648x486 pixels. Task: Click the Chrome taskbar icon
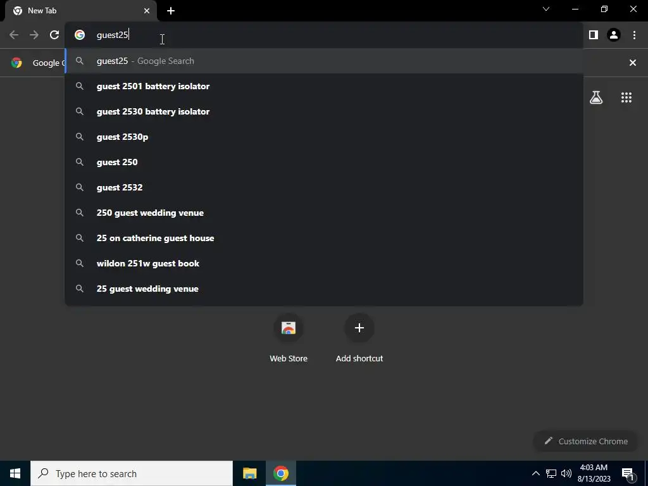[280, 473]
